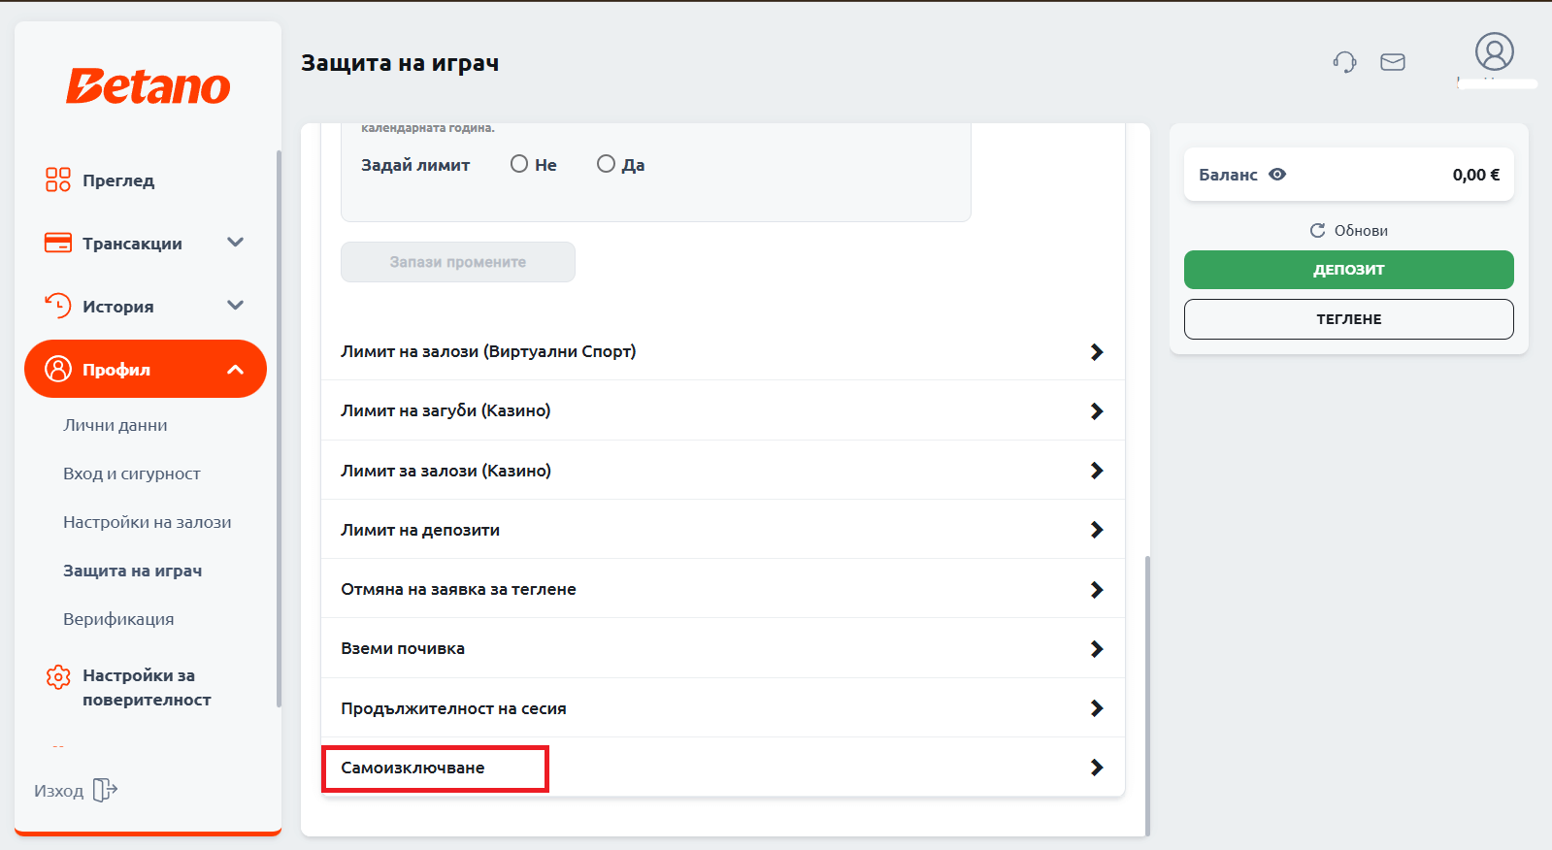This screenshot has width=1552, height=850.
Task: Click Запази промените button
Action: point(458,262)
